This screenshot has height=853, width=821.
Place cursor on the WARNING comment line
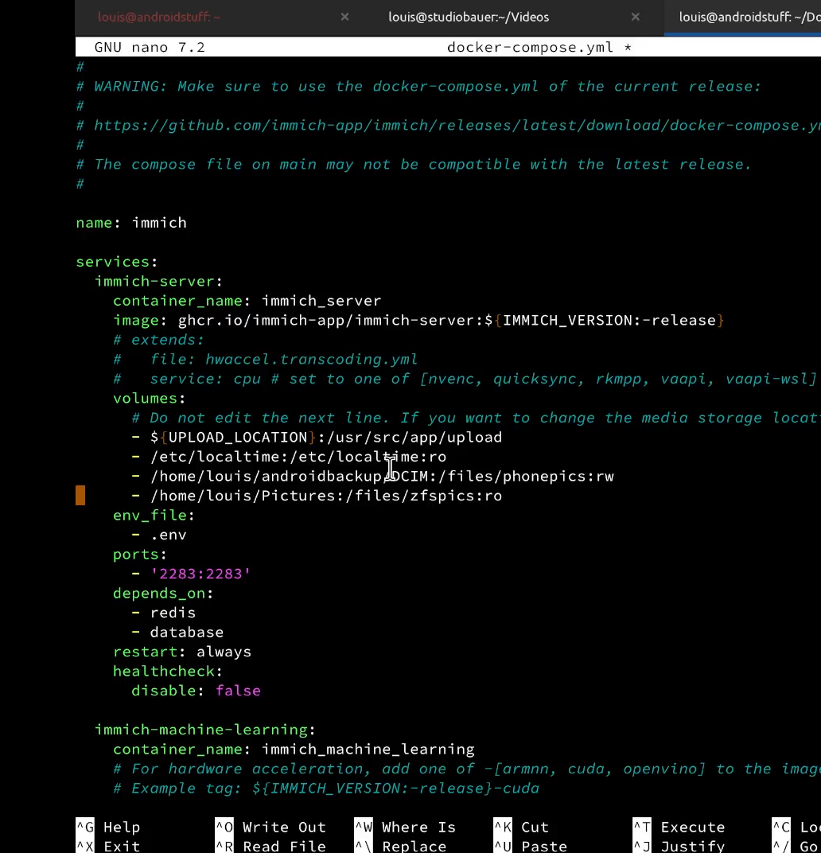[418, 87]
